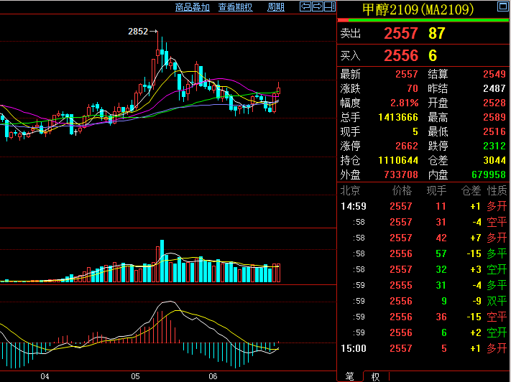
Task: Click the 买入 bid price 2556
Action: [401, 56]
